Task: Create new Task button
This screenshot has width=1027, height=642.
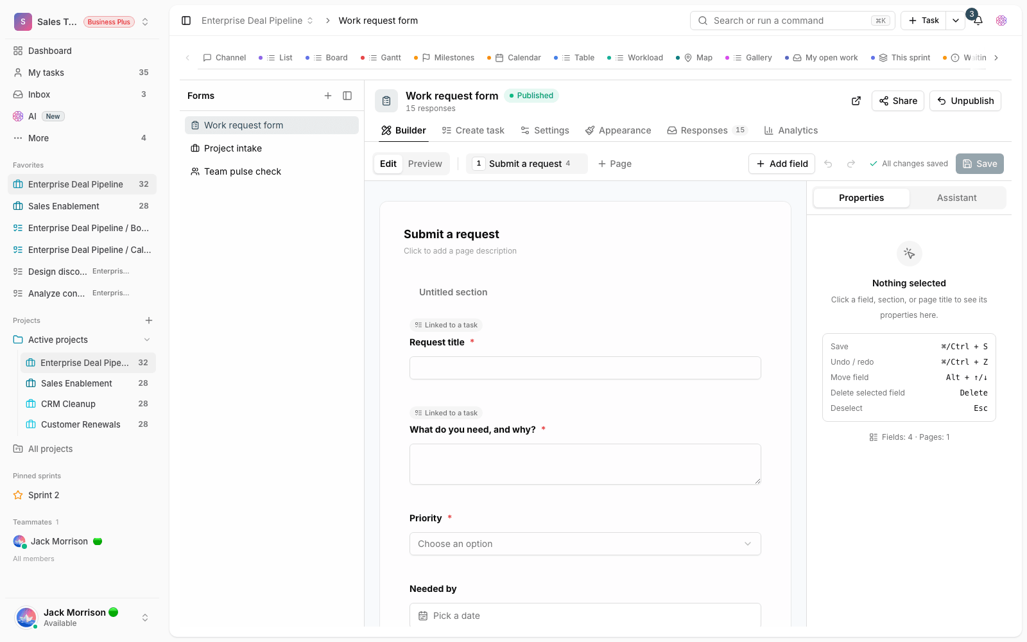Action: pyautogui.click(x=924, y=21)
